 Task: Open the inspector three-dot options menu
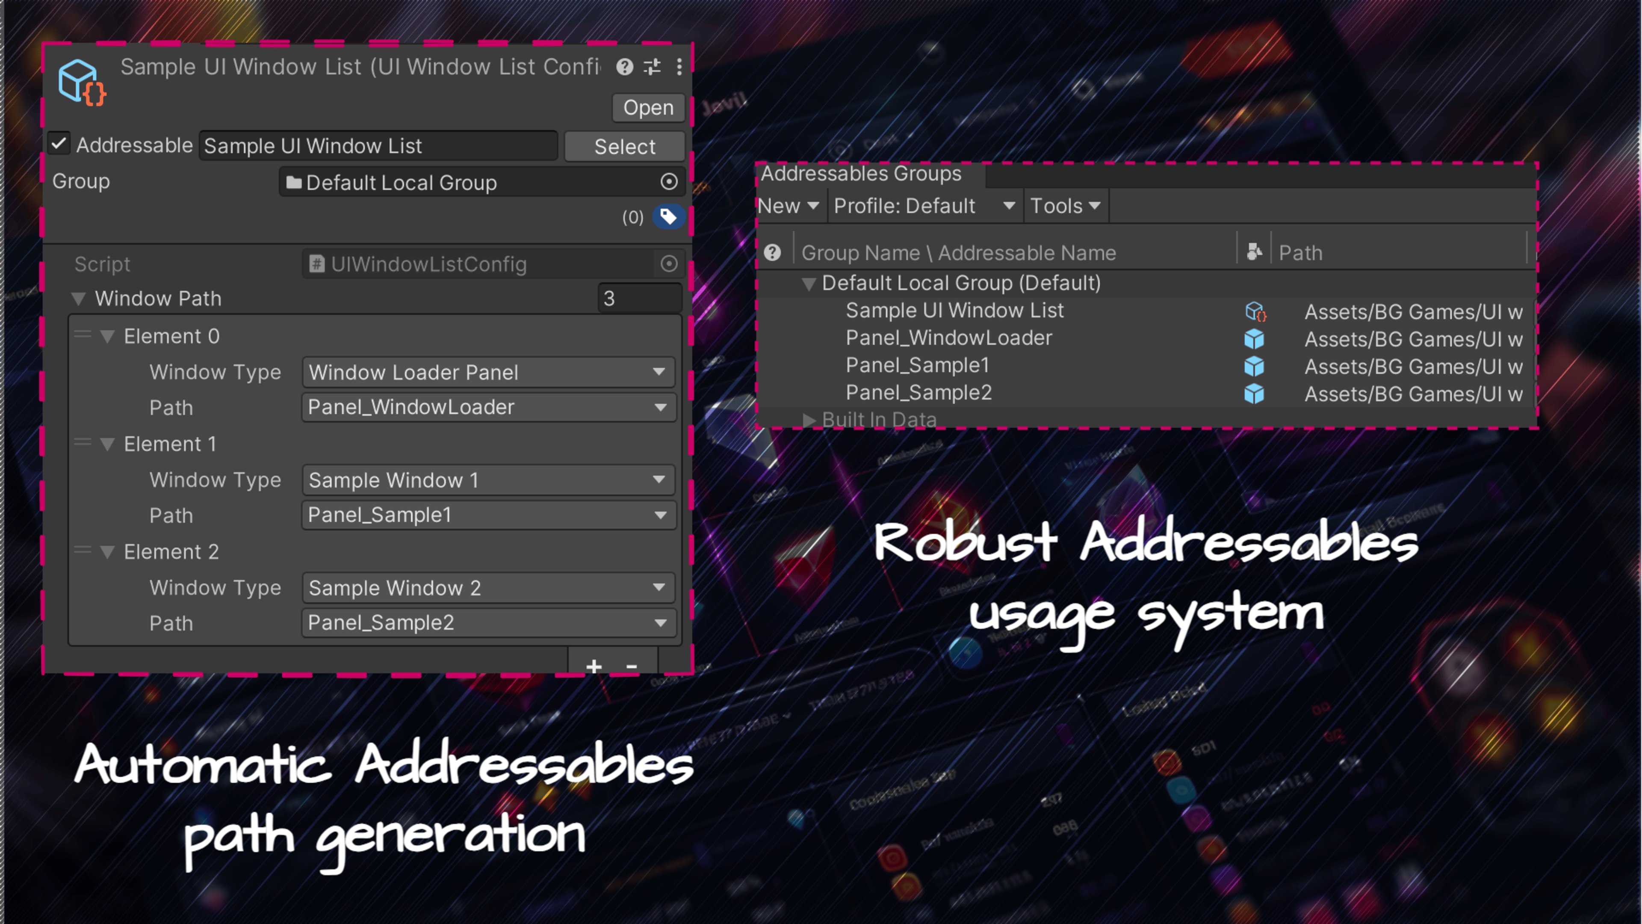(679, 66)
